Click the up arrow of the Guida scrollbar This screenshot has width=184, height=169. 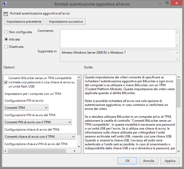coord(178,77)
